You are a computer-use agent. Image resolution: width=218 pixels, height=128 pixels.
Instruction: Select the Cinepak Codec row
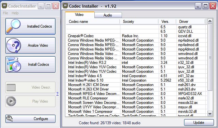pyautogui.click(x=136, y=36)
